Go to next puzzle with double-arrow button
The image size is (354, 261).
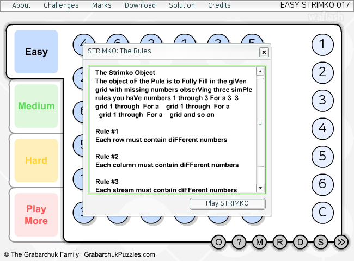coord(341,242)
